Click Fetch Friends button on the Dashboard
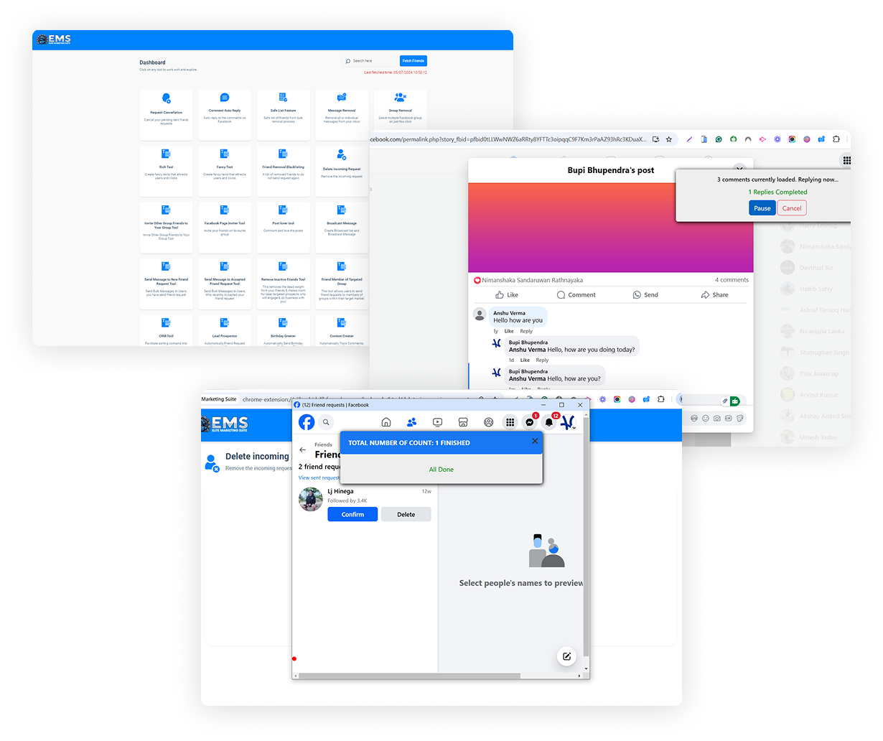 pyautogui.click(x=414, y=61)
